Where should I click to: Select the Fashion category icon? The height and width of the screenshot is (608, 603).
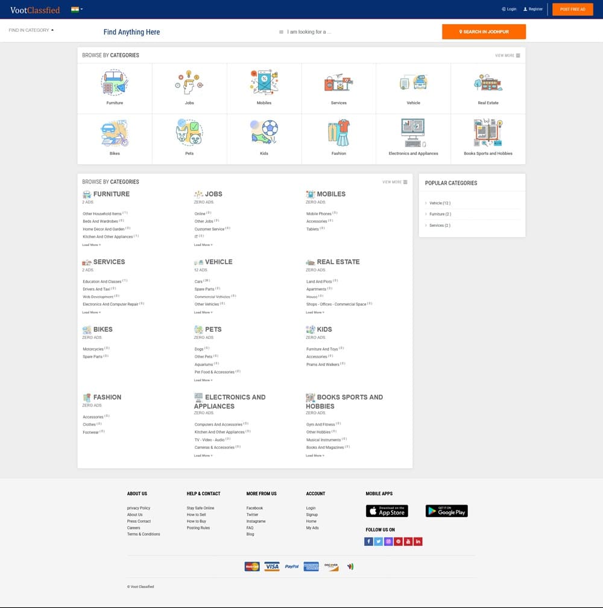tap(339, 133)
